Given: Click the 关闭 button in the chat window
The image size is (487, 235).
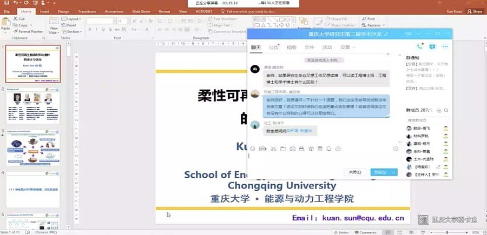Looking at the screenshot, I should (x=355, y=172).
